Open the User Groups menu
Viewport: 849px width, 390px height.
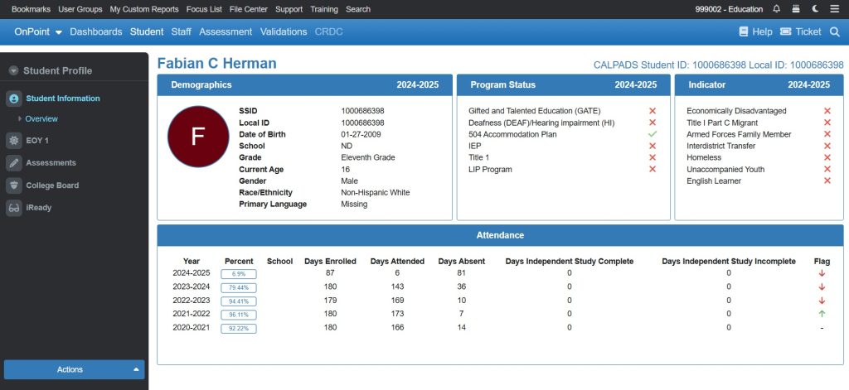(80, 9)
